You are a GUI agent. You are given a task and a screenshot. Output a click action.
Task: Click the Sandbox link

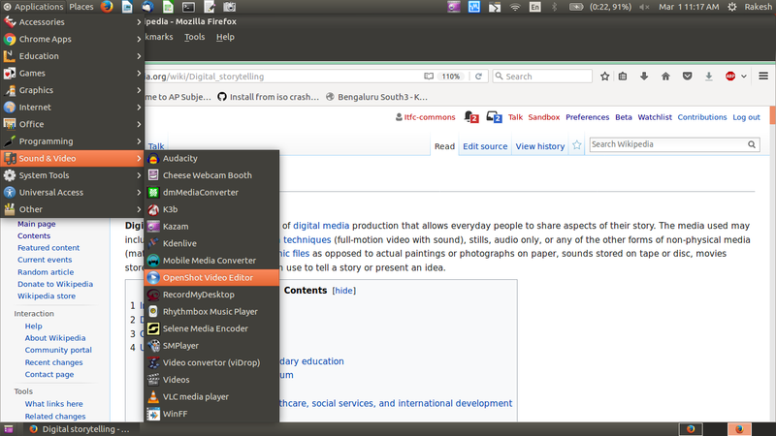pyautogui.click(x=544, y=117)
